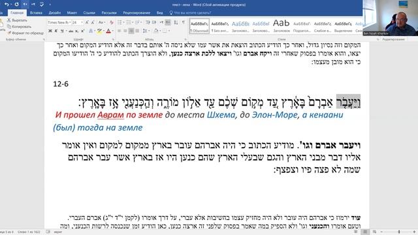Insert a bulleted list

click(x=120, y=22)
